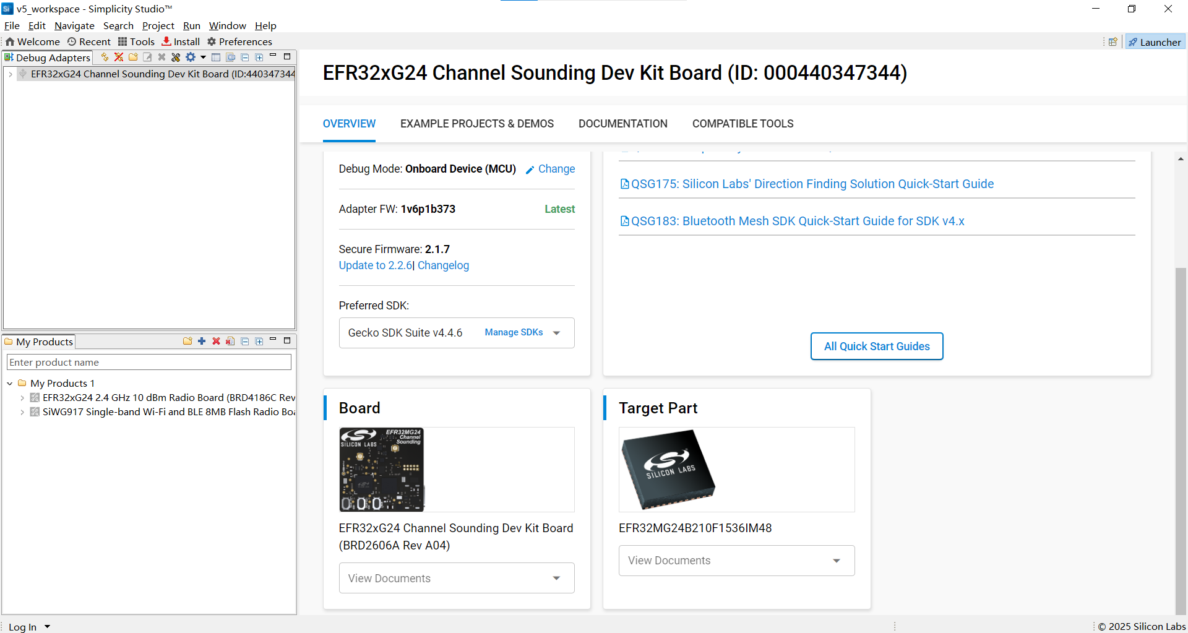The width and height of the screenshot is (1188, 633).
Task: Maximize the Debug Adapters view
Action: tap(287, 56)
